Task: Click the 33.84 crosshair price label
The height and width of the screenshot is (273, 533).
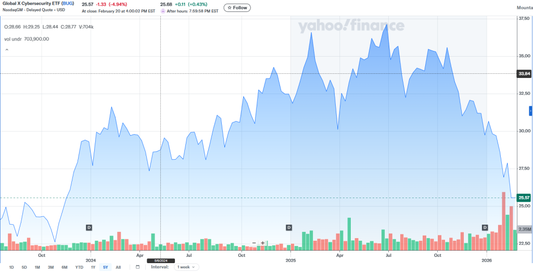Action: pos(524,74)
